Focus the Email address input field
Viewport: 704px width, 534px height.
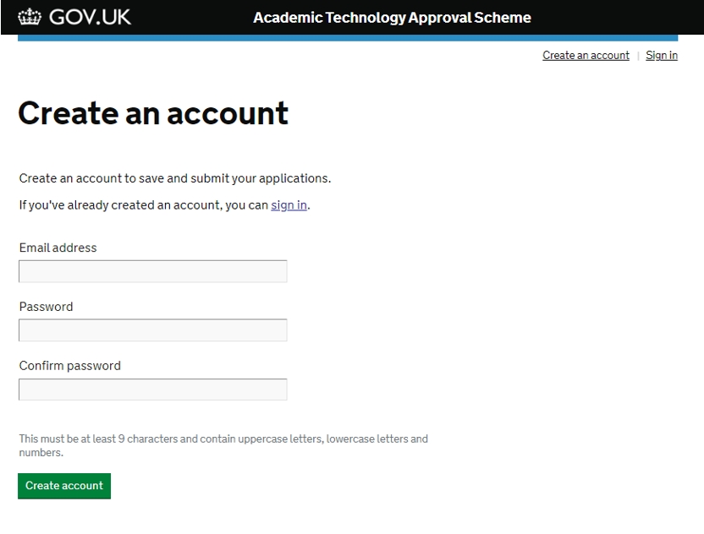click(x=152, y=271)
